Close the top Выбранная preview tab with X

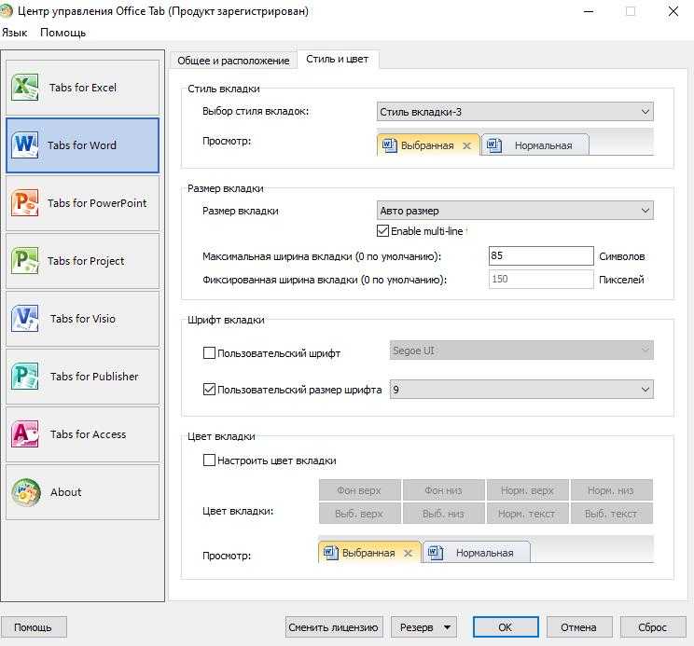tap(466, 145)
